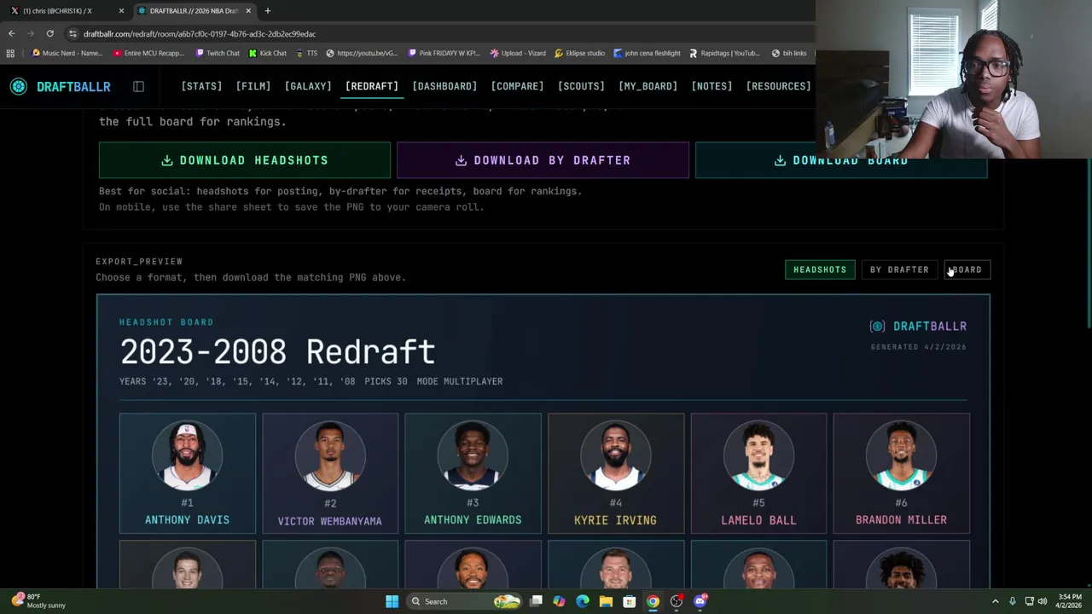
Task: Close the DRAFTBALLR browser tab
Action: (x=248, y=10)
